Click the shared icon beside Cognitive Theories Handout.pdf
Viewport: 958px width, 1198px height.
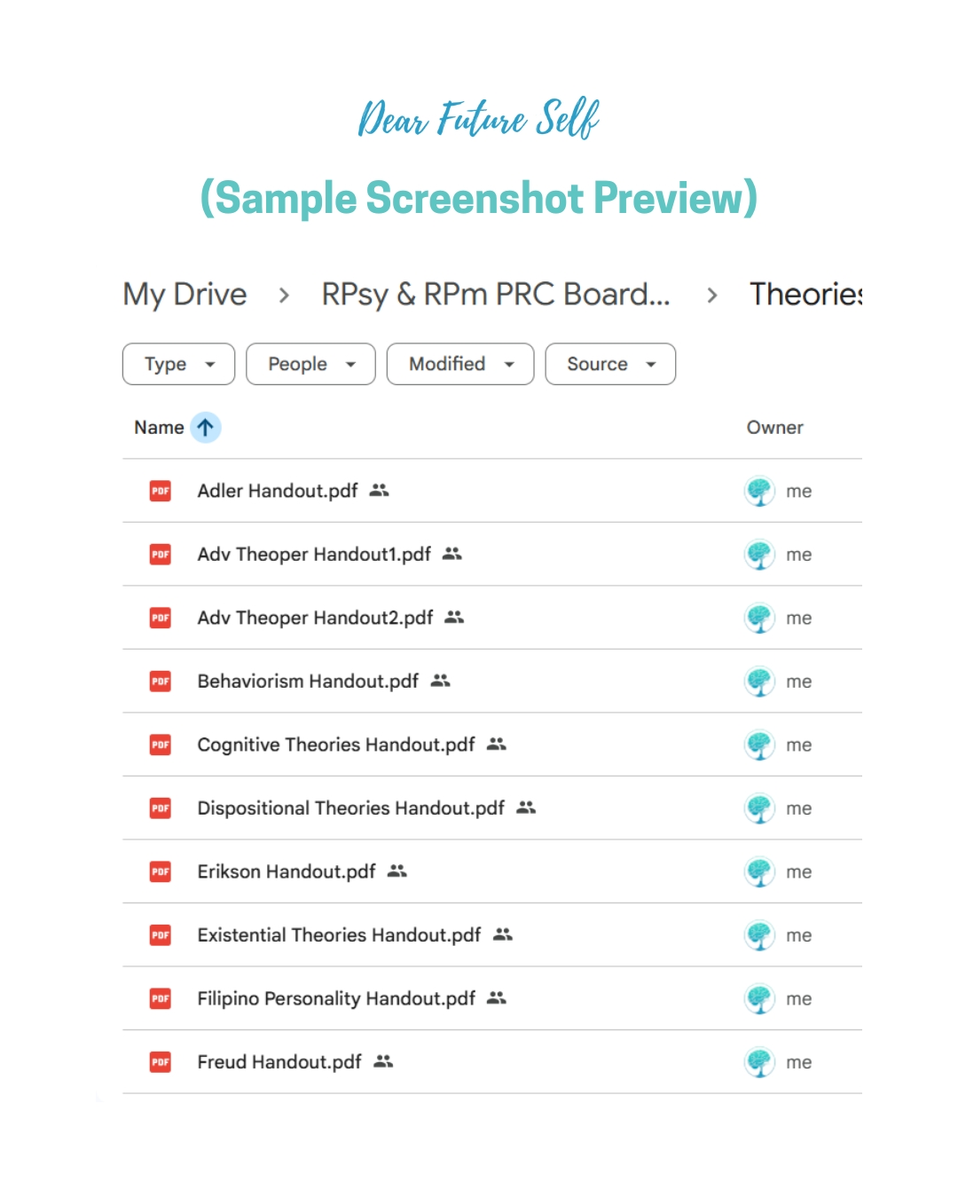(497, 745)
